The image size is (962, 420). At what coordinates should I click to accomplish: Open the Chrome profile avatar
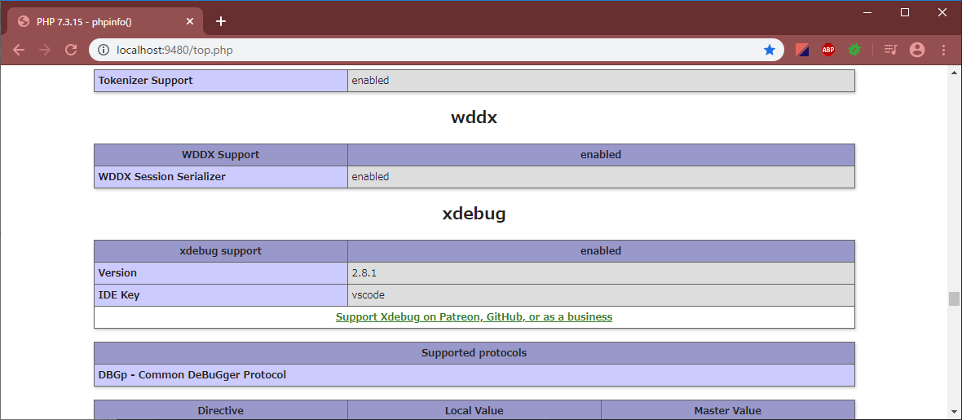pyautogui.click(x=917, y=51)
